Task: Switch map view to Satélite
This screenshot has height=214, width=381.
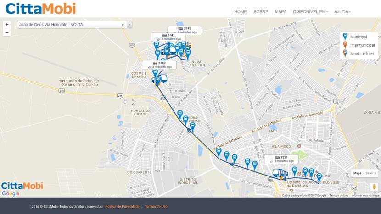Action: 371,173
